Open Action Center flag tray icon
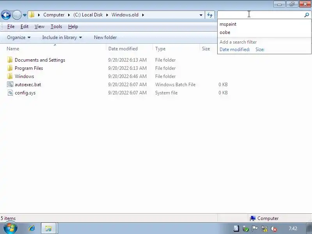Viewport: 312px width, 234px height. [x=255, y=229]
